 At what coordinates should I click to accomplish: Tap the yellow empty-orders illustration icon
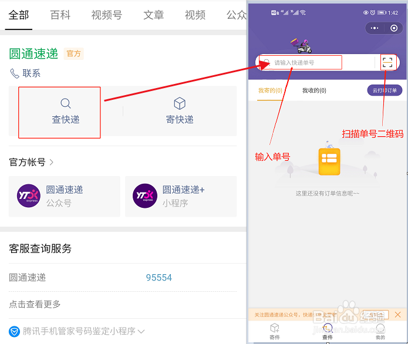pos(329,161)
